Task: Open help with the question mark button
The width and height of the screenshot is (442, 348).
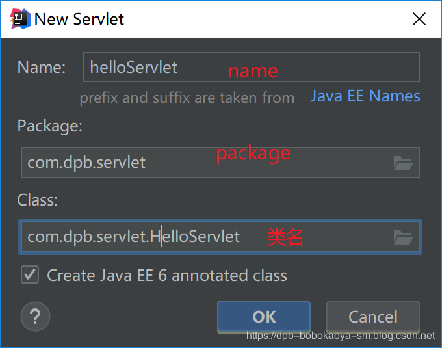Action: point(35,316)
